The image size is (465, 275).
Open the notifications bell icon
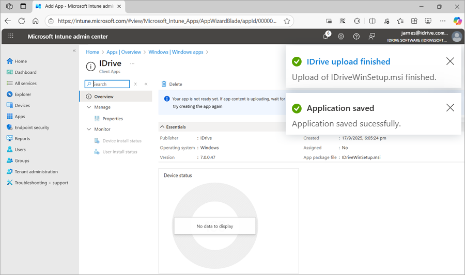pos(326,36)
